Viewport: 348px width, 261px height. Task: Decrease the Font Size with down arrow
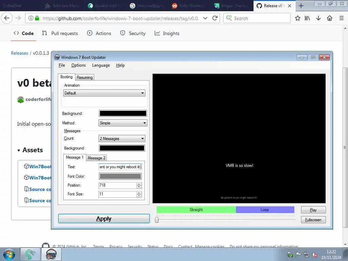[139, 196]
